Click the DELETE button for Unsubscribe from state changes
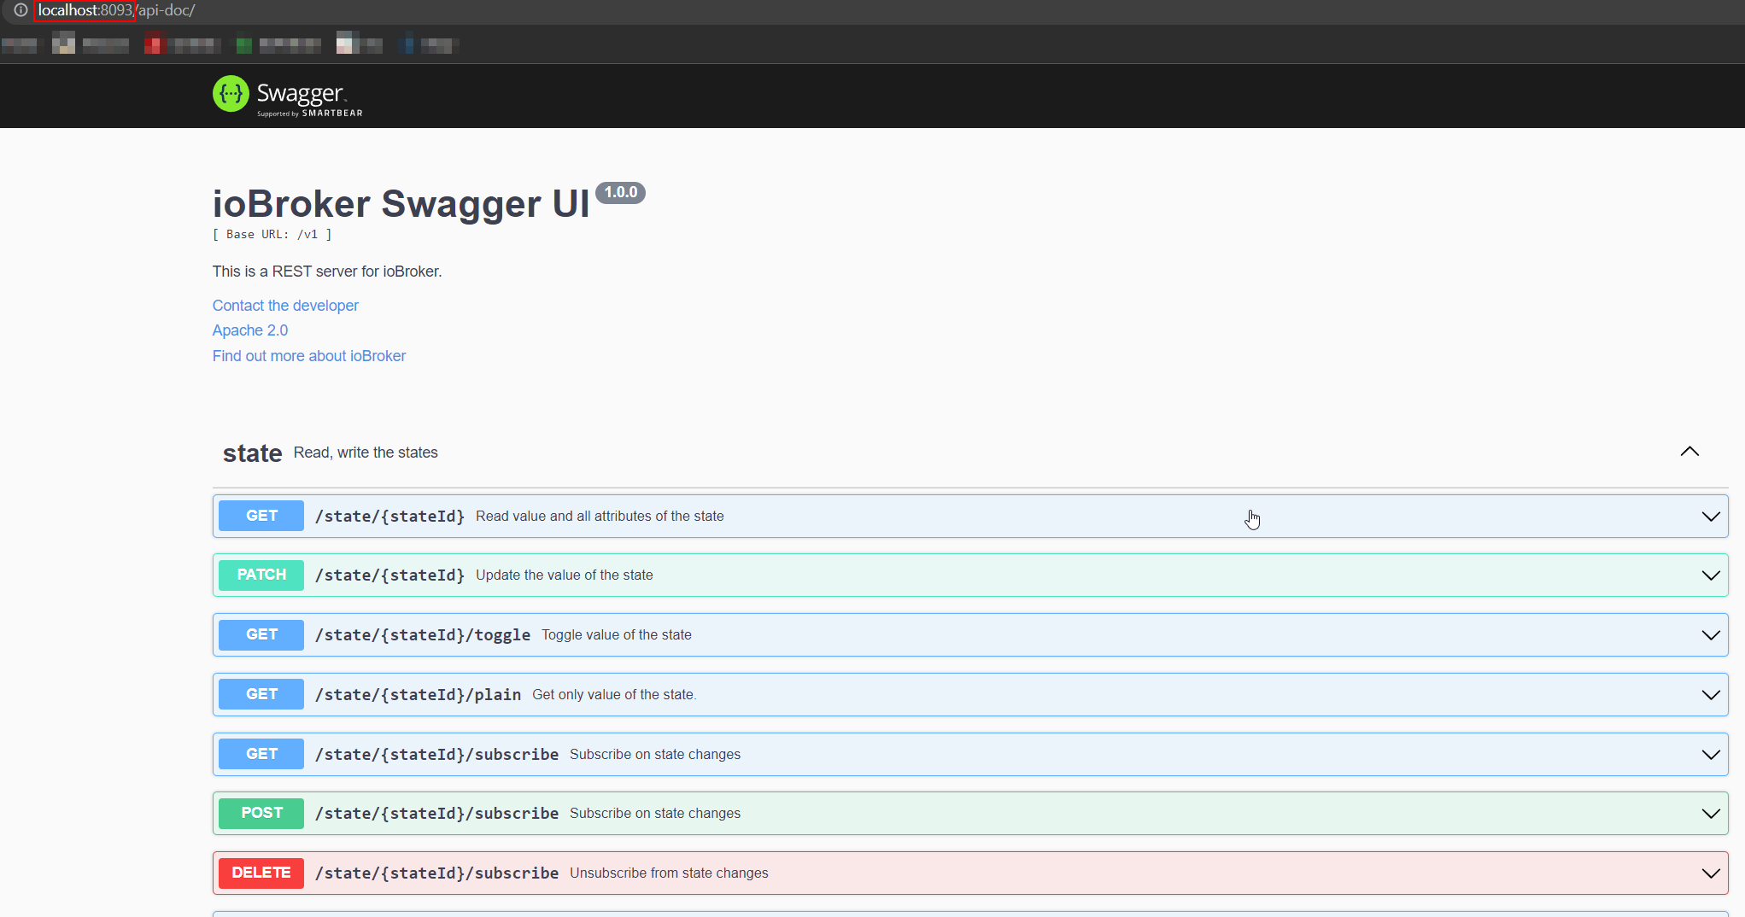Screen dimensions: 1745x917 pos(261,873)
